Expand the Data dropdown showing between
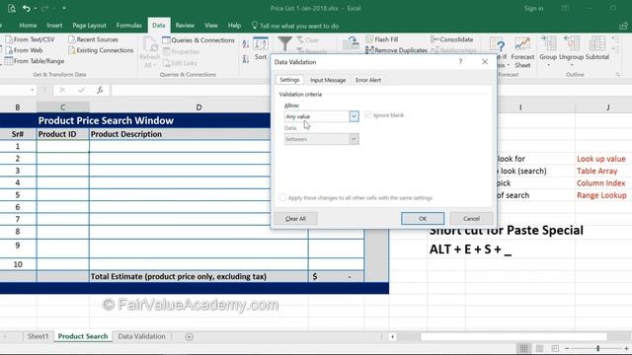Viewport: 632px width, 355px height. pyautogui.click(x=354, y=139)
